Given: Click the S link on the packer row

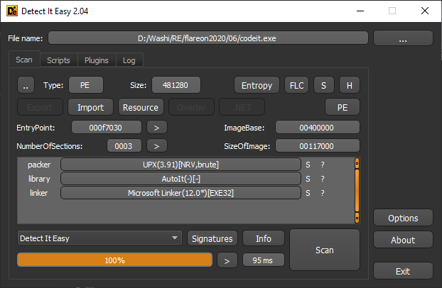Looking at the screenshot, I should (308, 165).
